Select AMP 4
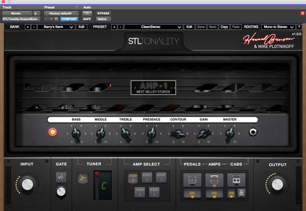Image resolution: width=306 pixels, height=211 pixels. pyautogui.click(x=140, y=192)
